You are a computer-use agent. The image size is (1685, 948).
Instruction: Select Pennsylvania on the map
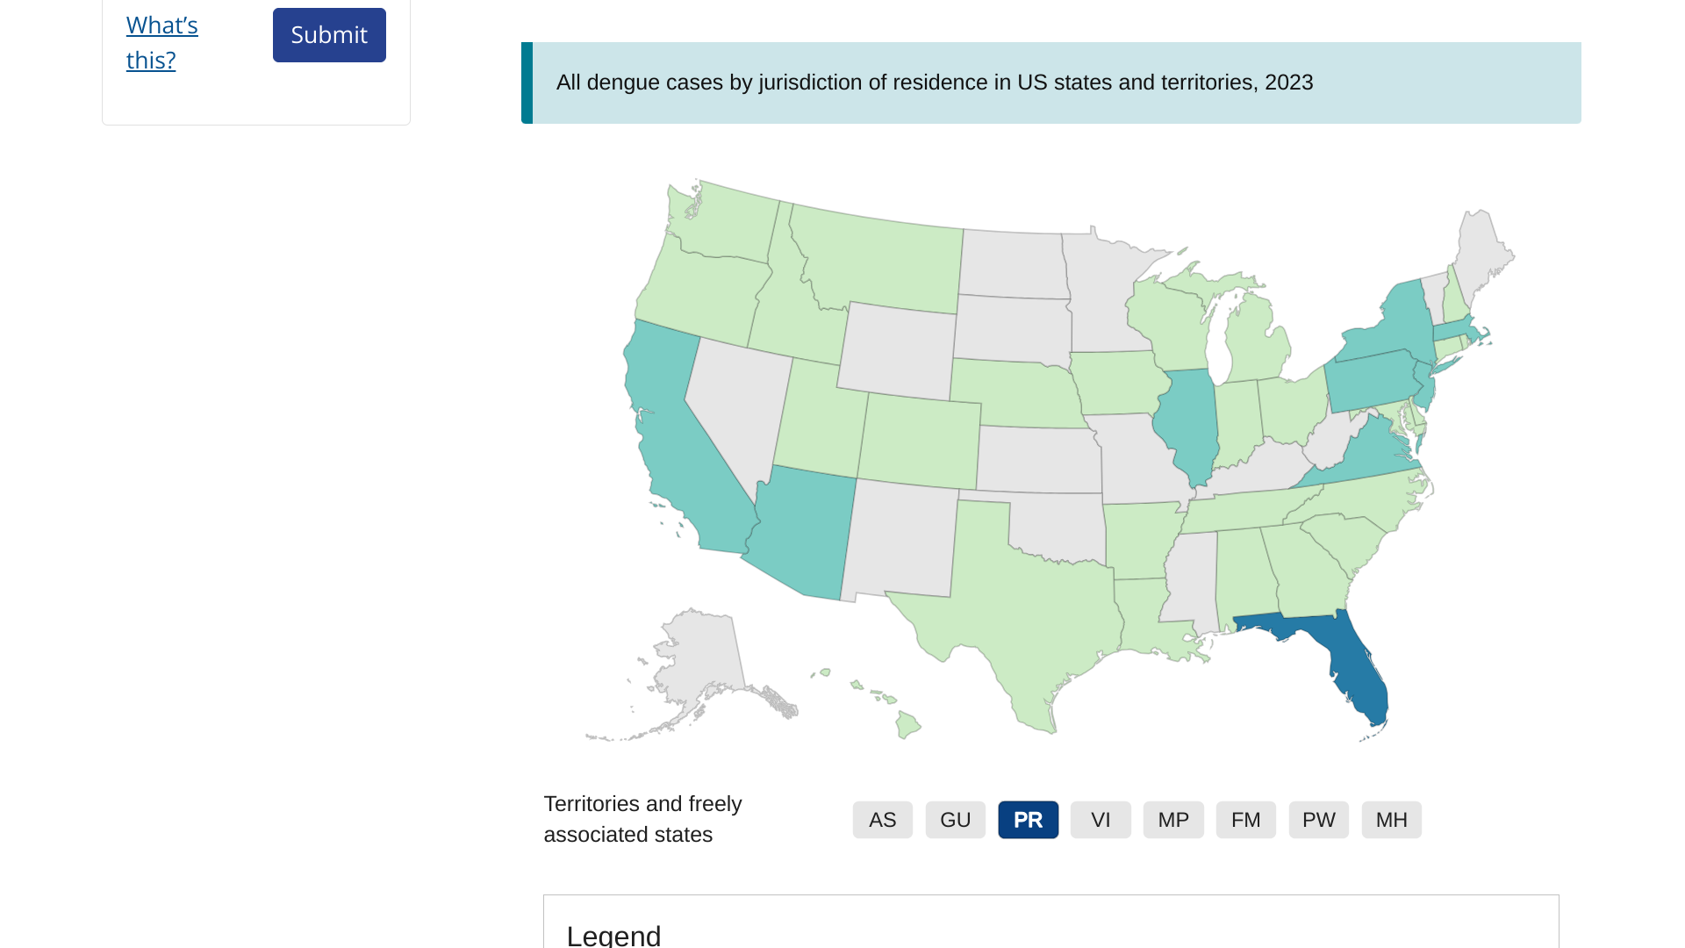tap(1369, 379)
